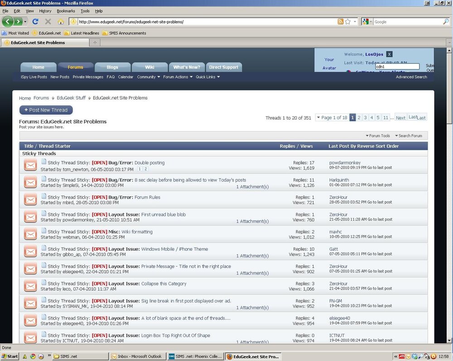Viewport: 453px width, 361px height.
Task: Click the search magnifier icon in Google box
Action: 446,22
